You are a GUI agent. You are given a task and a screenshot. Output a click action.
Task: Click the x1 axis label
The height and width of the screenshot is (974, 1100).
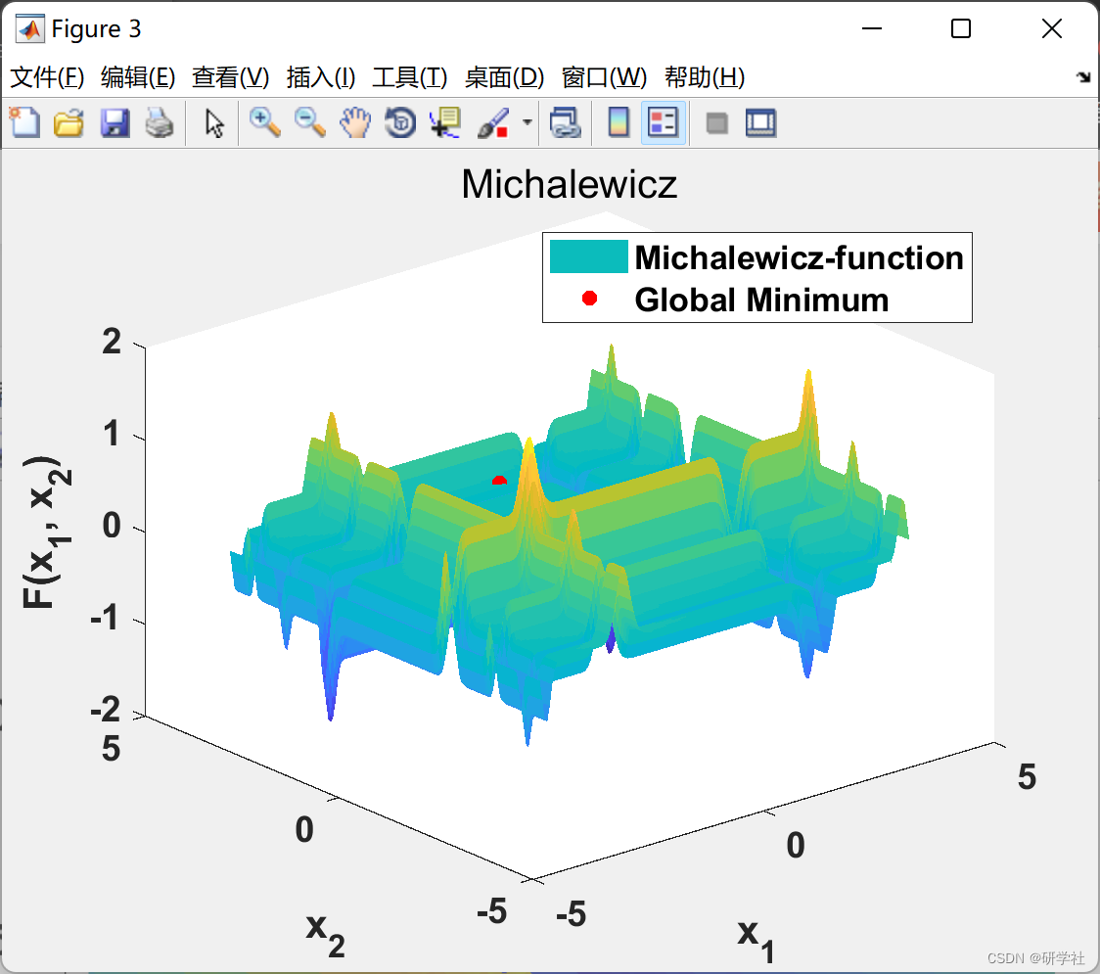(756, 942)
